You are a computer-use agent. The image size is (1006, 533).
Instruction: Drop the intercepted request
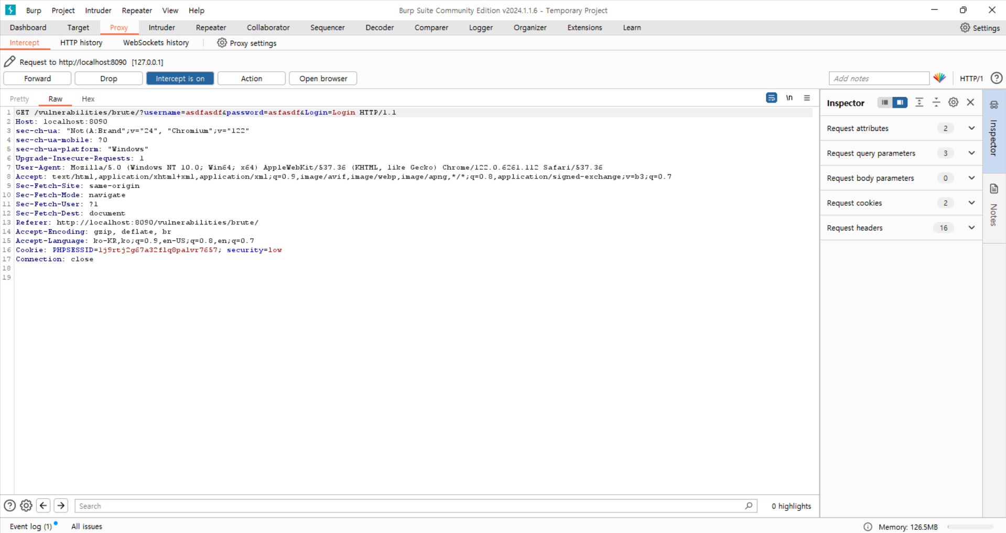pos(109,79)
